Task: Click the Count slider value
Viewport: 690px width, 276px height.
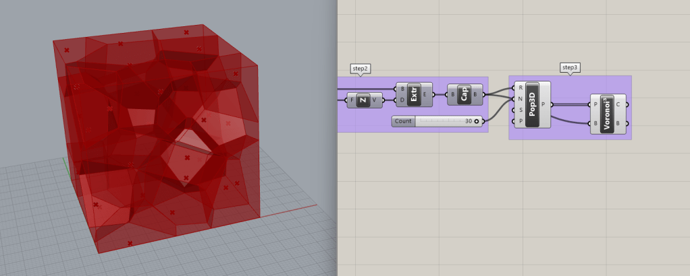Action: point(468,121)
